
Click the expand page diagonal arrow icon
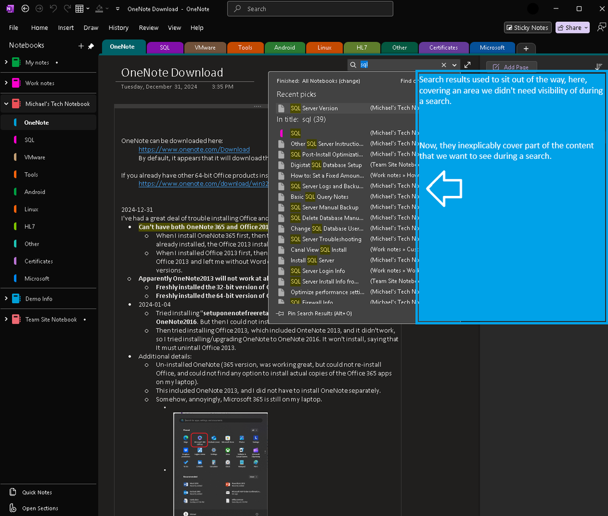tap(467, 64)
